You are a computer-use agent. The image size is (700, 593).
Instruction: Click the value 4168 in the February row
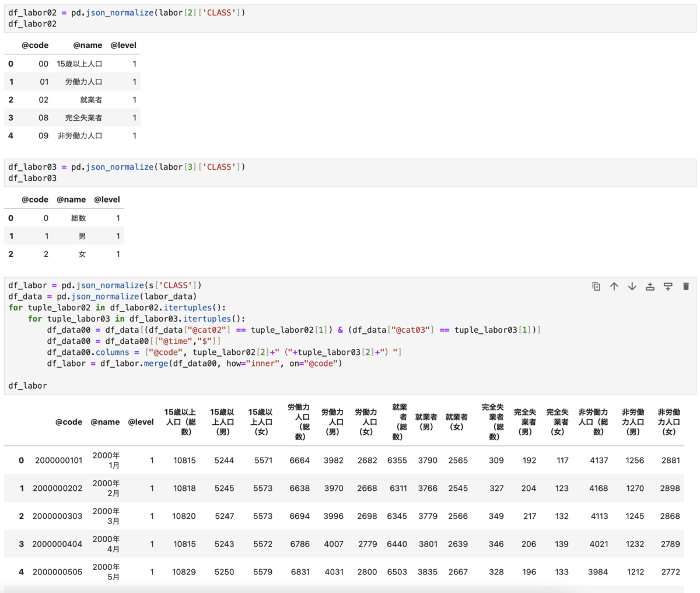click(x=598, y=489)
